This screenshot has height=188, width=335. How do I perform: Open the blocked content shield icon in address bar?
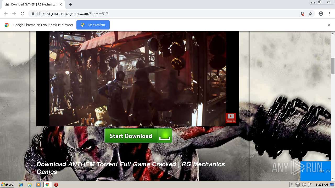[302, 14]
